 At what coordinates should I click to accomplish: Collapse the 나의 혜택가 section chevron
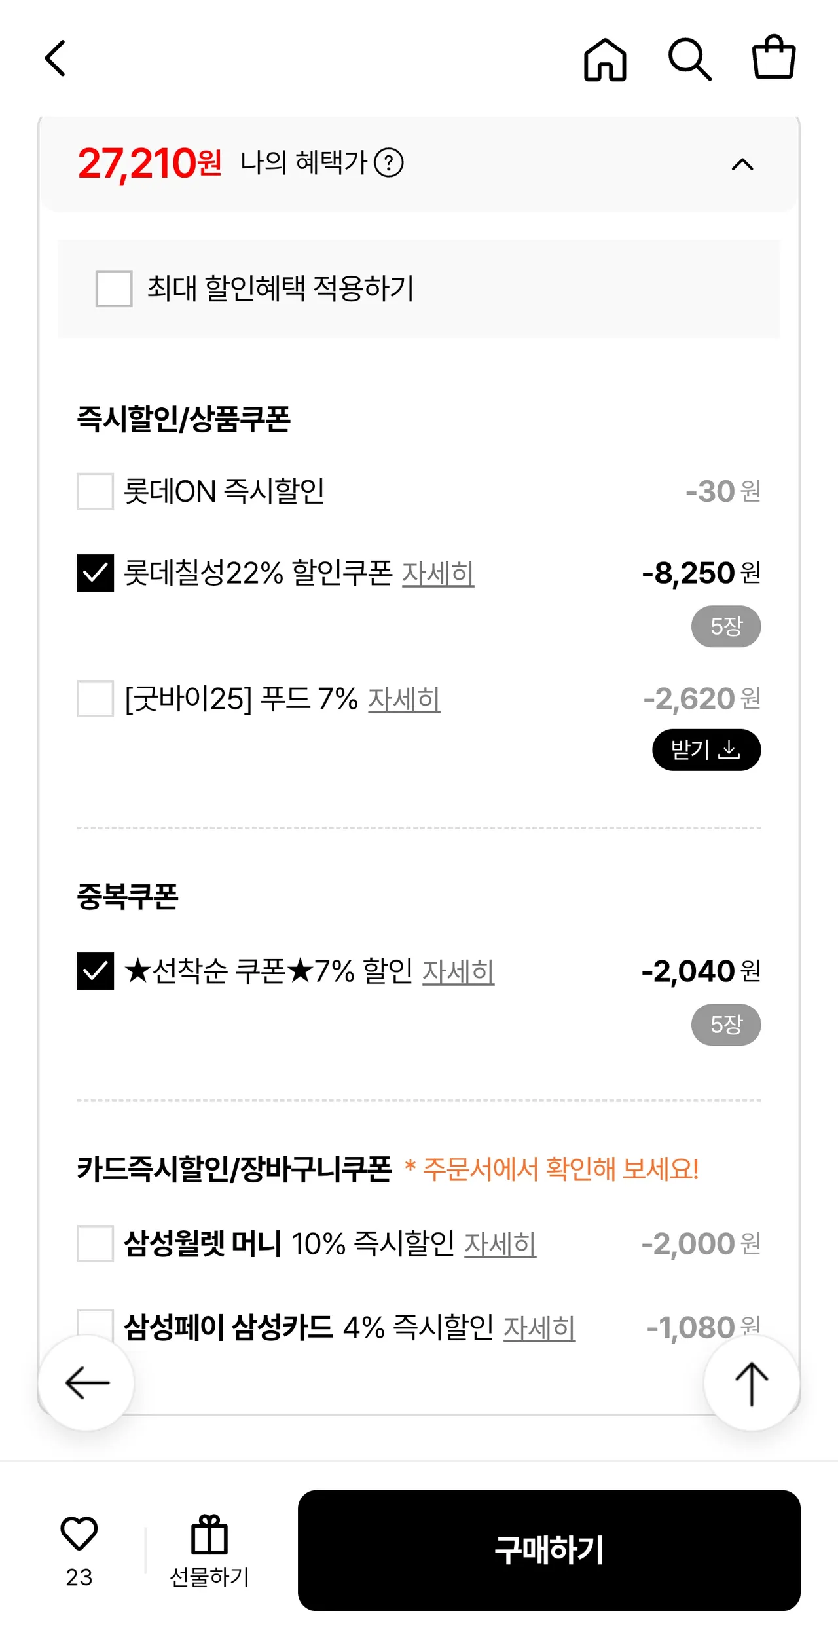(742, 164)
